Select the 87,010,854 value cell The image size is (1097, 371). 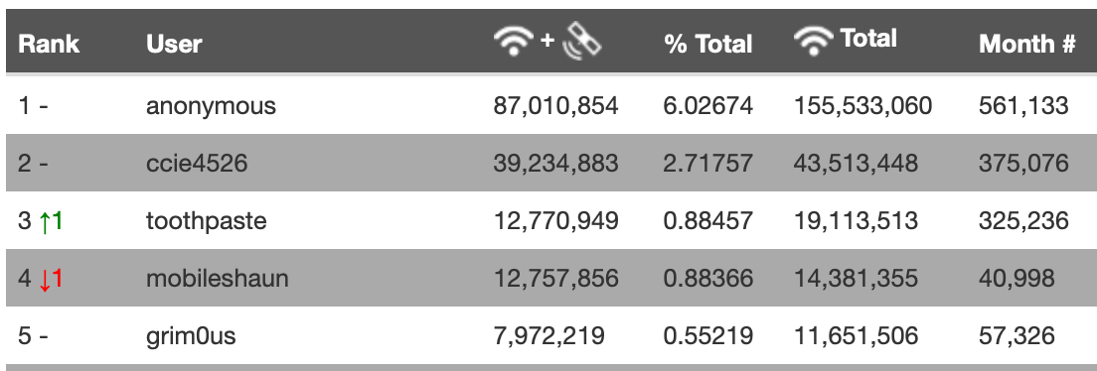point(555,106)
